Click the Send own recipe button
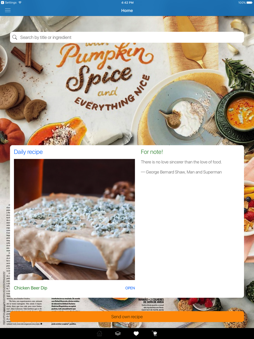The width and height of the screenshot is (254, 339). (127, 317)
